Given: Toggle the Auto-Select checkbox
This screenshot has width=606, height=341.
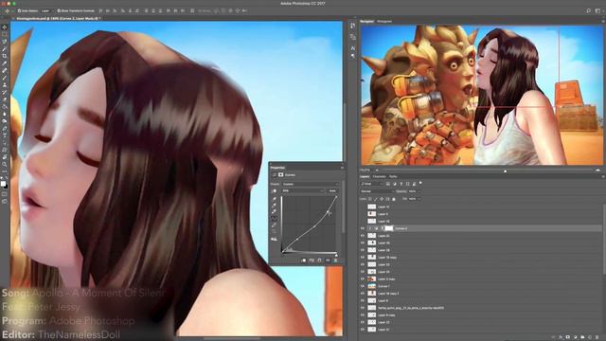Looking at the screenshot, I should [x=19, y=10].
